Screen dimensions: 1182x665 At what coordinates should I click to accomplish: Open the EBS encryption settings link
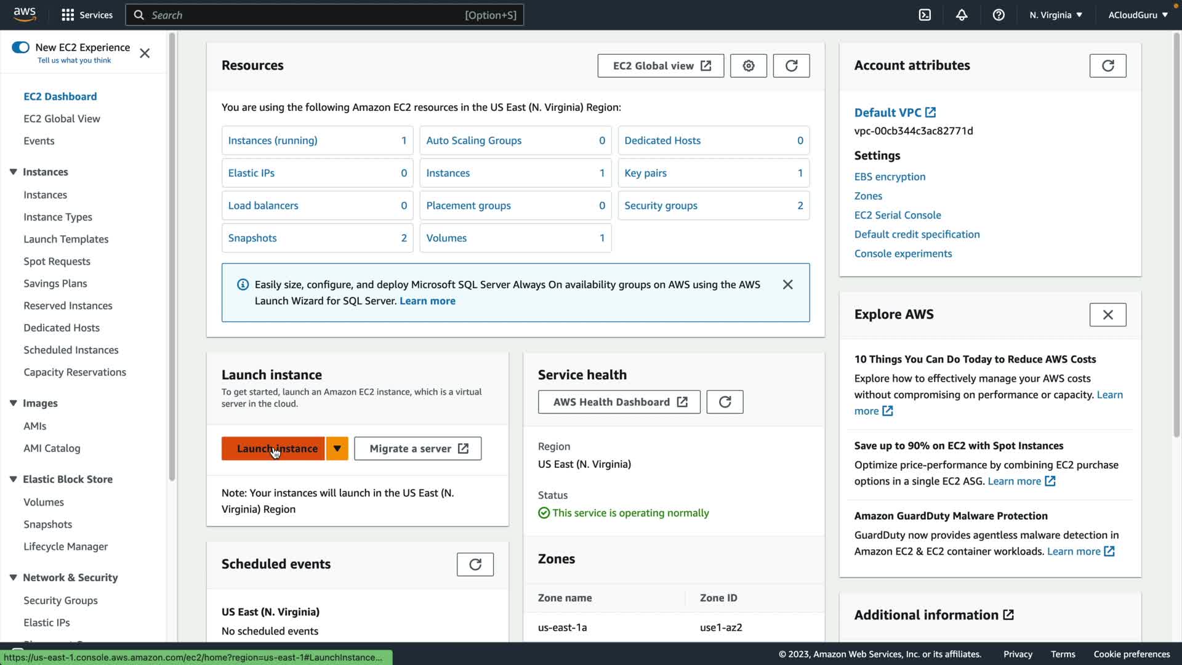point(890,177)
